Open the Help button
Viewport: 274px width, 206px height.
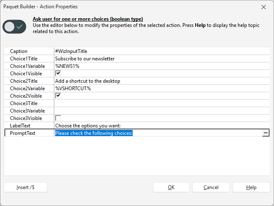pyautogui.click(x=251, y=187)
